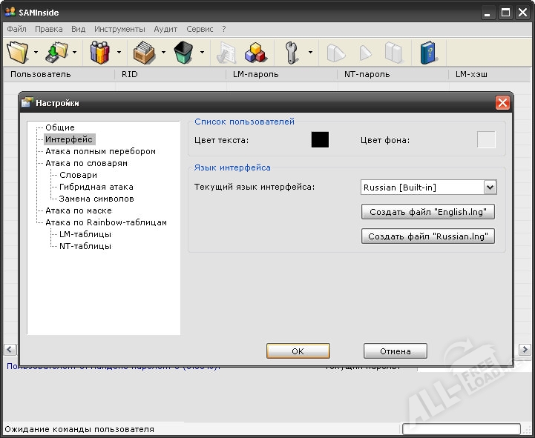Click the open folder toolbar icon

pos(18,52)
